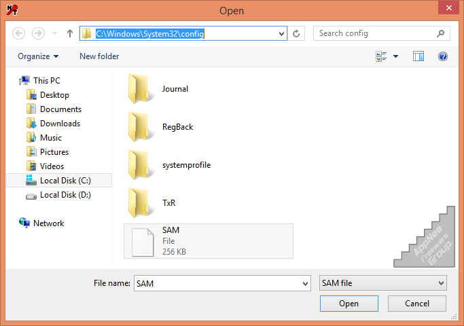464x326 pixels.
Task: Click the RegBack folder name
Action: [x=177, y=127]
